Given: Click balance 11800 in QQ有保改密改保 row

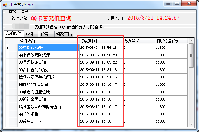Looking at the screenshot, I should (x=171, y=48).
